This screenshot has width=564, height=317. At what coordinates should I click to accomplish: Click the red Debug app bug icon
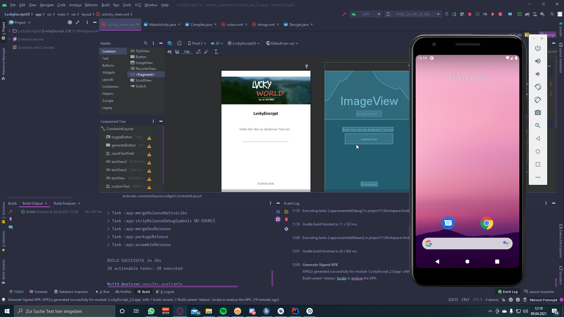tap(469, 14)
